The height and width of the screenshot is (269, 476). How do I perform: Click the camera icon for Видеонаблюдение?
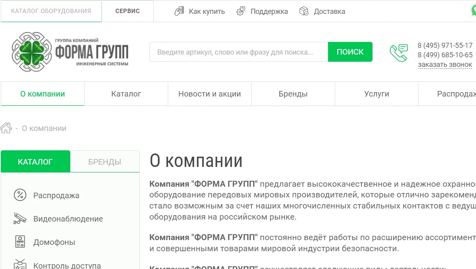20,218
